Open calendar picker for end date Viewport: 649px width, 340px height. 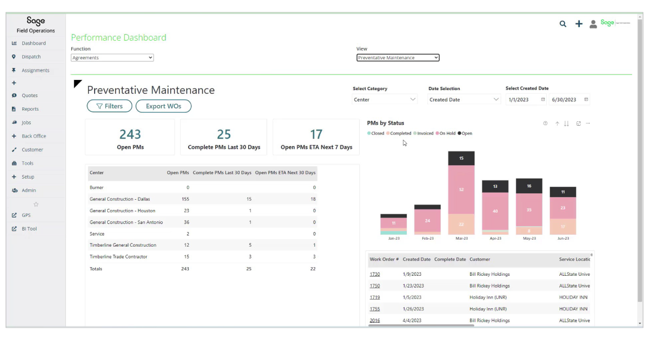tap(586, 99)
